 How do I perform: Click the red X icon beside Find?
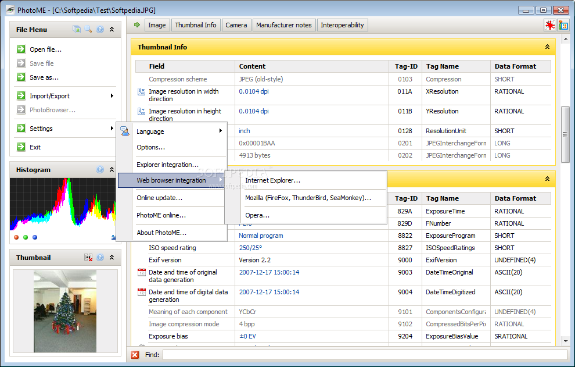tap(135, 355)
